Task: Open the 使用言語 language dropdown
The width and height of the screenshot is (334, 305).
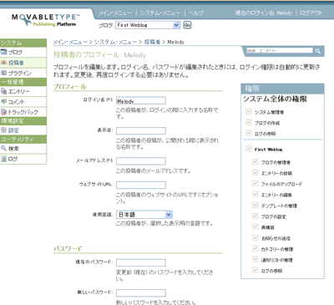Action: pyautogui.click(x=144, y=215)
